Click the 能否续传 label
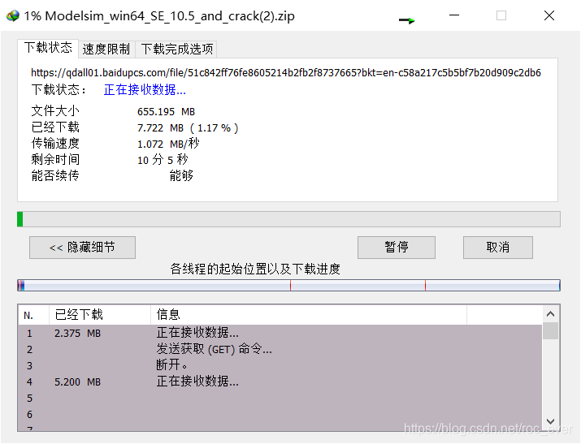 55,175
